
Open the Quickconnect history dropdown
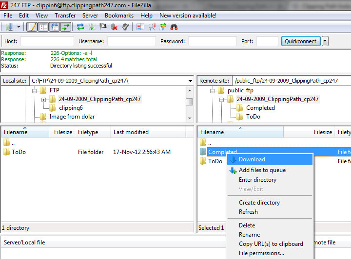click(x=325, y=41)
